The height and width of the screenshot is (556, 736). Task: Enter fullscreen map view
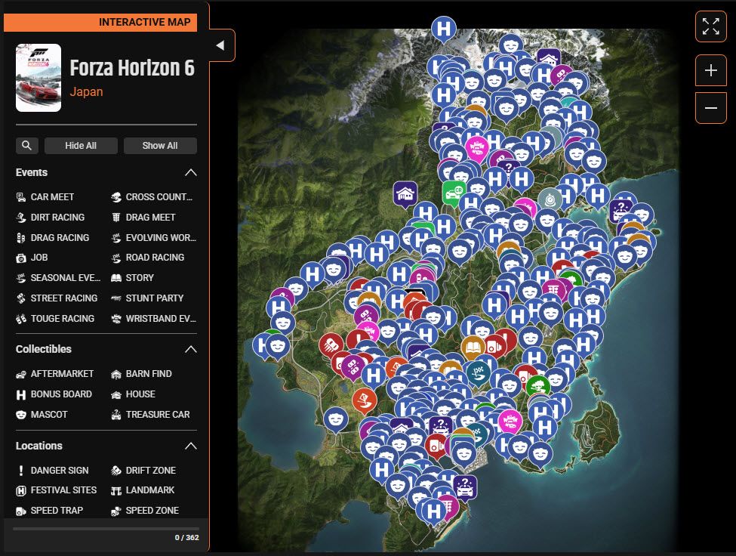(x=710, y=26)
